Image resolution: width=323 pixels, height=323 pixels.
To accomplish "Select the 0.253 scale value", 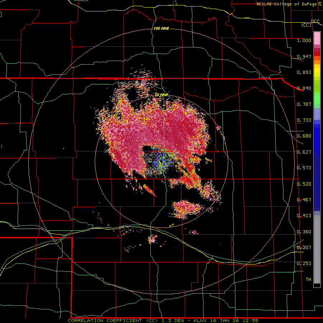I will [x=304, y=263].
